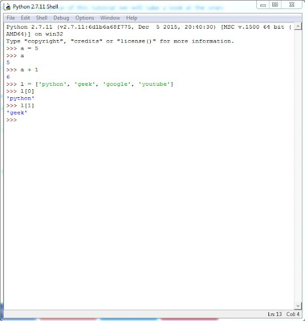Open the Debug menu

tap(61, 18)
